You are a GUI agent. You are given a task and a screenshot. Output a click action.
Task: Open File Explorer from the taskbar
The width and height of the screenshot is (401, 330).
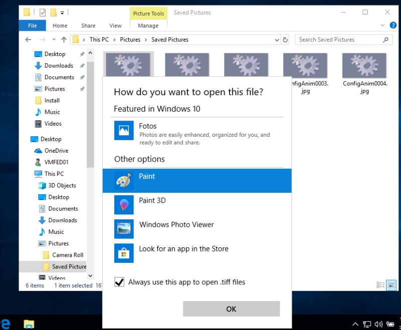tap(30, 324)
